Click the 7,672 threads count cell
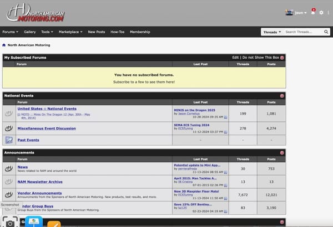This screenshot has width=333, height=227. pyautogui.click(x=243, y=195)
